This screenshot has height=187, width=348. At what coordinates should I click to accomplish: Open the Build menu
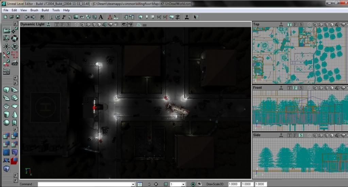tap(45, 10)
